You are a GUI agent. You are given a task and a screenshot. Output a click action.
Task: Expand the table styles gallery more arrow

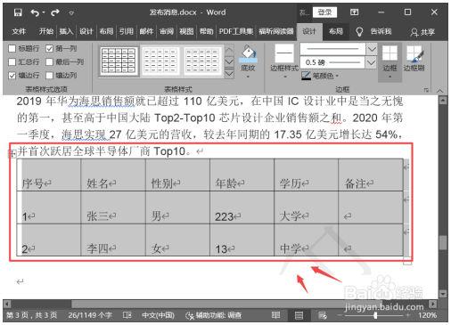(229, 73)
